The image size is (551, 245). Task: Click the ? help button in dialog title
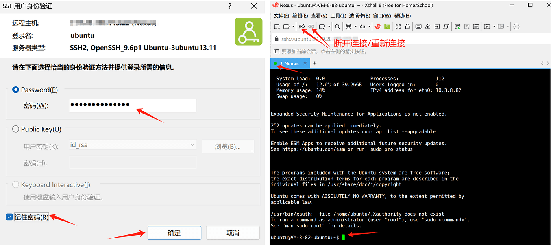coord(230,6)
